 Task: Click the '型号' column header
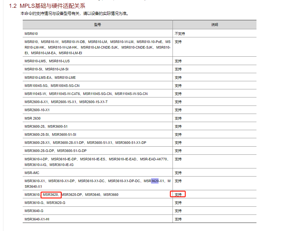[98, 25]
